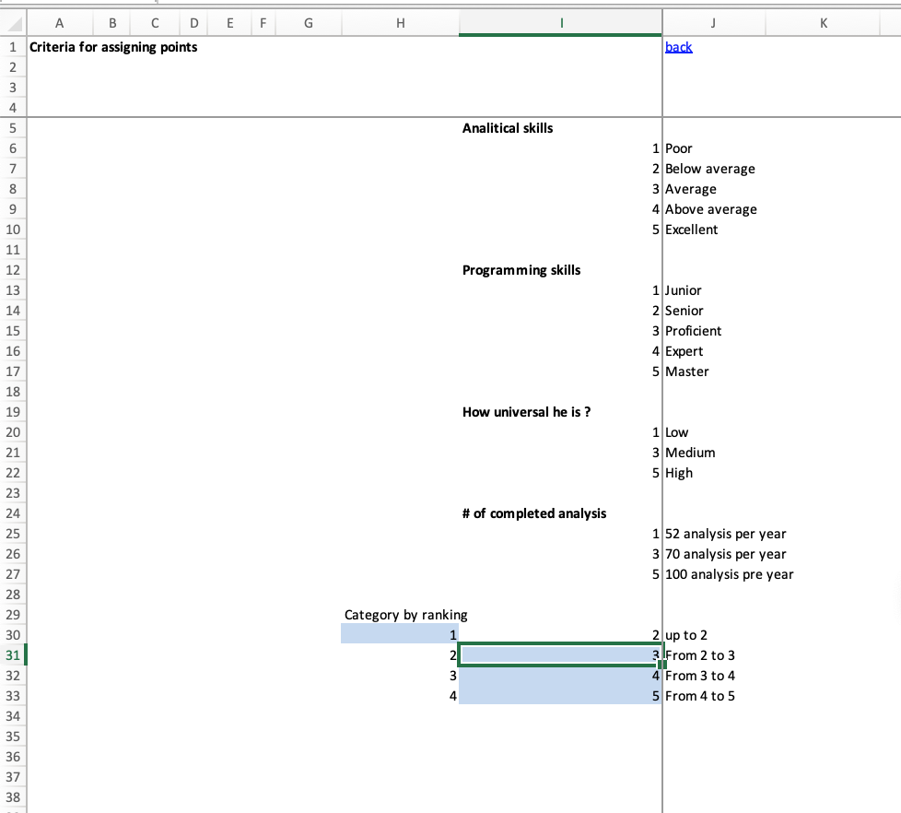Select column D header

coord(193,24)
